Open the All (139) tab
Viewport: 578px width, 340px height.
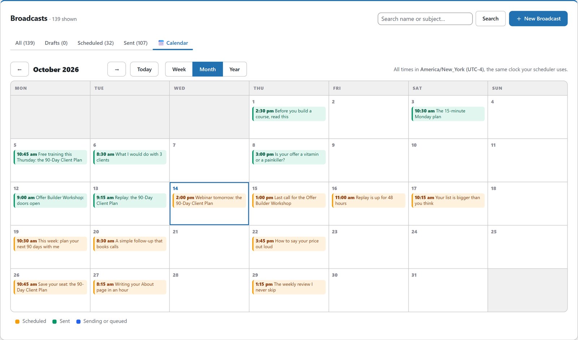(25, 43)
